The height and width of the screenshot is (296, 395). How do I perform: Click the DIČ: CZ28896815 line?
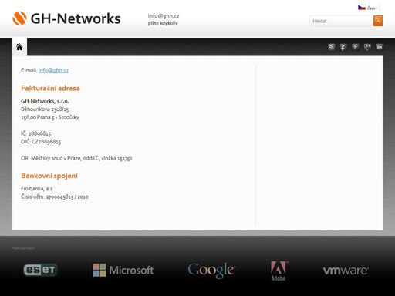(41, 142)
